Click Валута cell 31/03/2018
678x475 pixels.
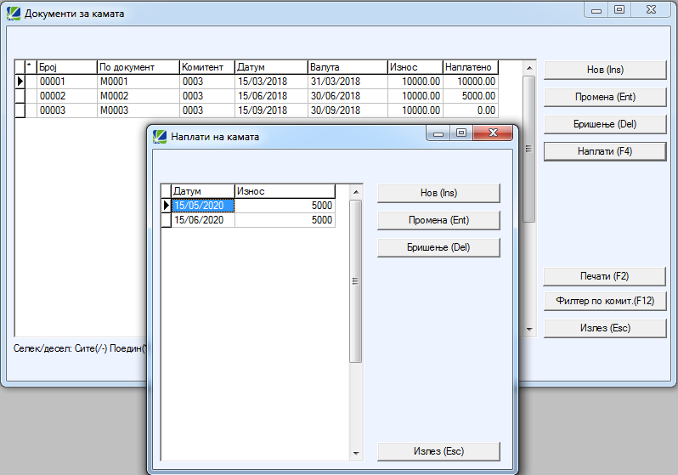(x=347, y=82)
